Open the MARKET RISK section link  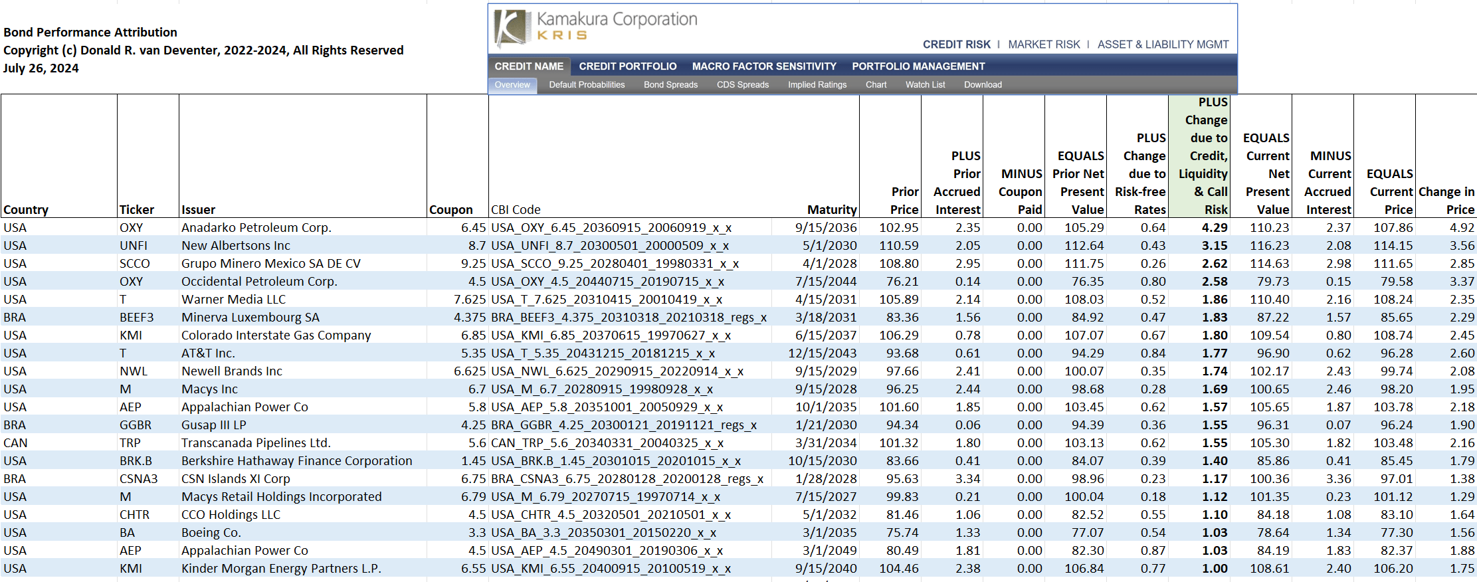click(1044, 45)
